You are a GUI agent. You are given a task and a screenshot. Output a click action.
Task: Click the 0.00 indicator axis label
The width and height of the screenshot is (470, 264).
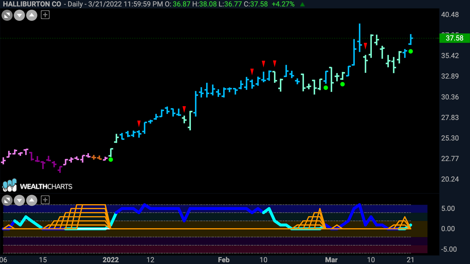(448, 229)
